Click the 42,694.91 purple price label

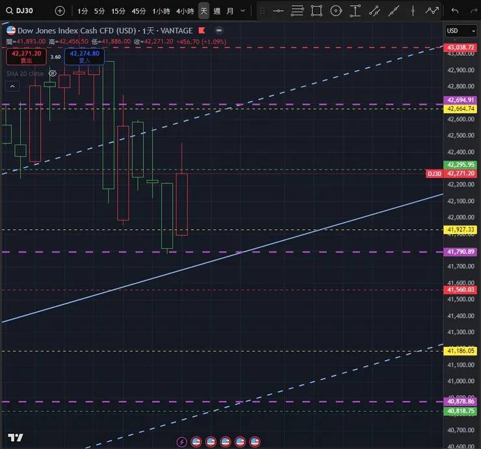pos(460,100)
